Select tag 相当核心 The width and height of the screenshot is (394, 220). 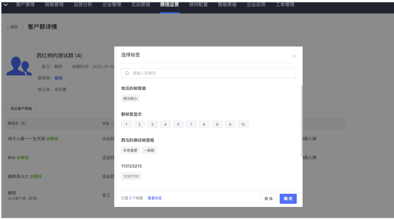130,98
